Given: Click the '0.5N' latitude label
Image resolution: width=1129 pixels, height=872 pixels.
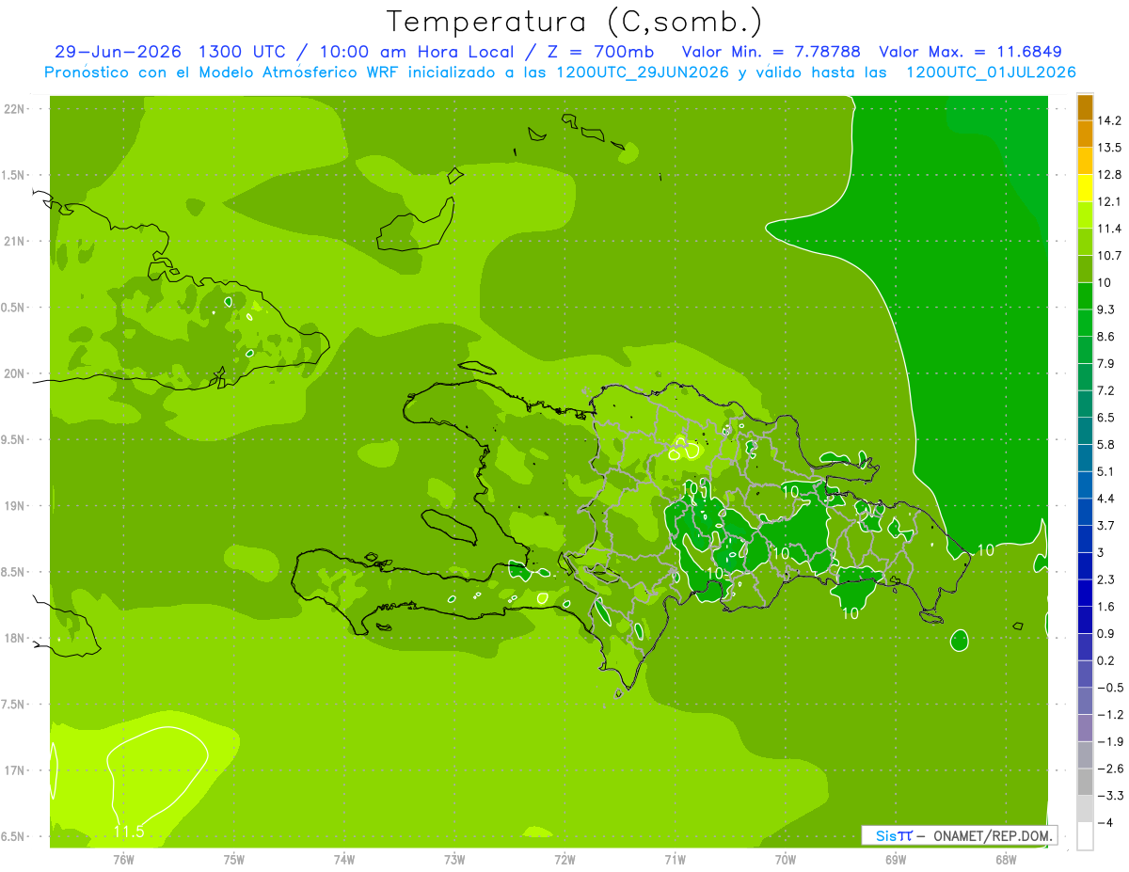Looking at the screenshot, I should pos(14,308).
